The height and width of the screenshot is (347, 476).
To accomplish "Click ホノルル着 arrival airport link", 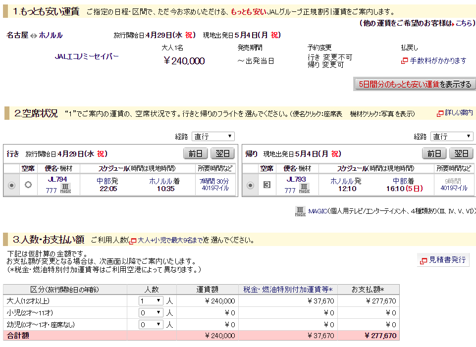I will [164, 181].
